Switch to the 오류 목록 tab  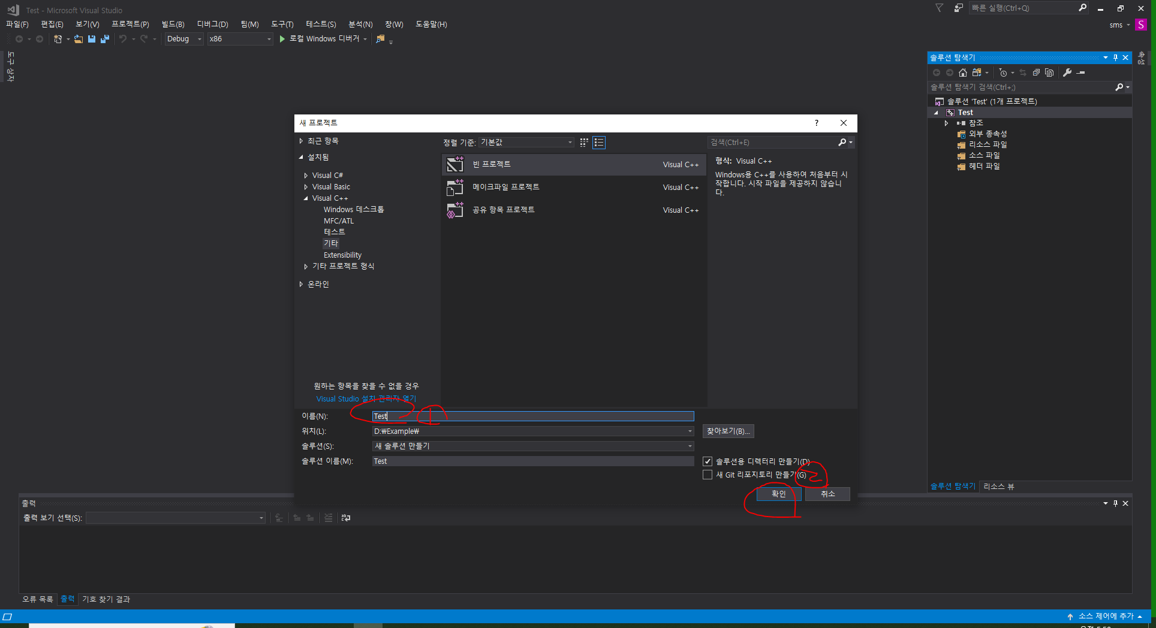point(38,599)
